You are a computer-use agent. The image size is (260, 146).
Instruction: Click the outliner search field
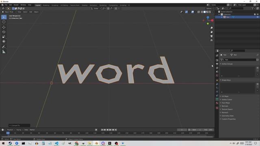[236, 8]
